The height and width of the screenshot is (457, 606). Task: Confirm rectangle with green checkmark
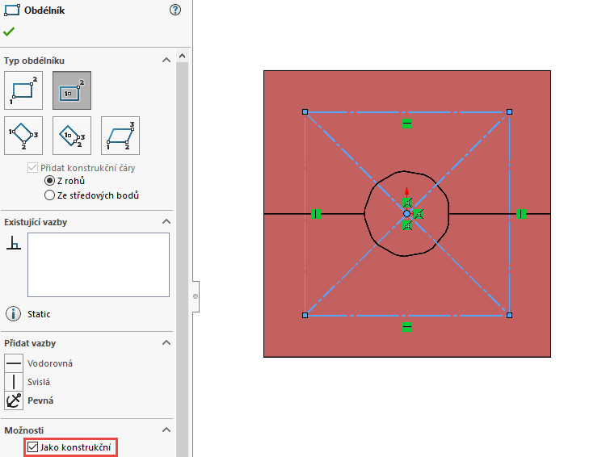(x=9, y=31)
